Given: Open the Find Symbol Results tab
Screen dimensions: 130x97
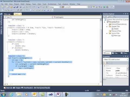Looking at the screenshot, I should pyautogui.click(x=42, y=88).
